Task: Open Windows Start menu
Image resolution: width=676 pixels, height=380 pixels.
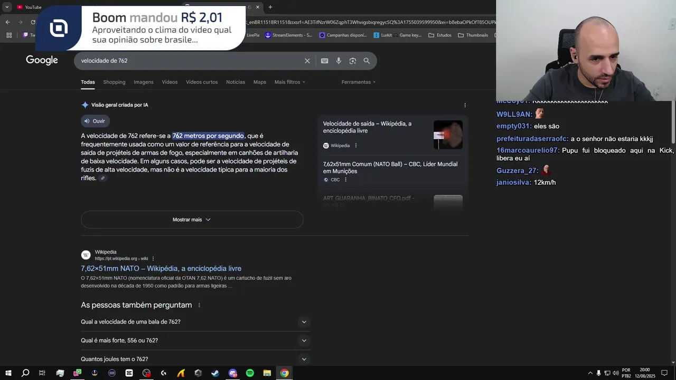Action: tap(8, 373)
